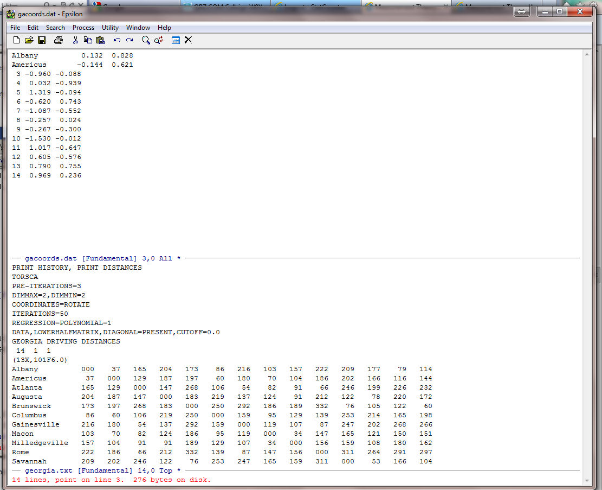
Task: Open the Window menu
Action: 138,28
